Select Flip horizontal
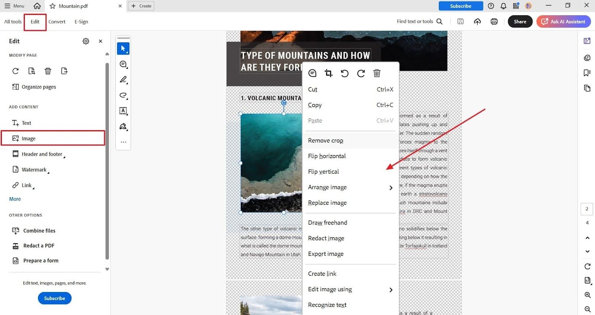The width and height of the screenshot is (595, 315). 351,156
